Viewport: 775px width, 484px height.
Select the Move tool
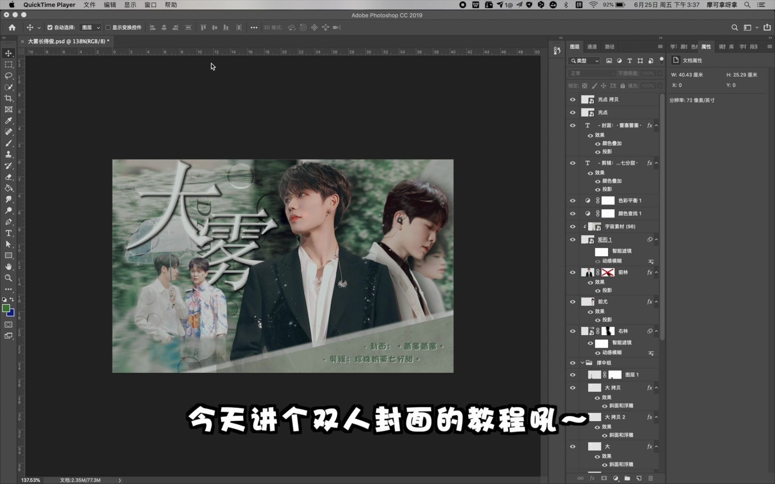coord(9,53)
